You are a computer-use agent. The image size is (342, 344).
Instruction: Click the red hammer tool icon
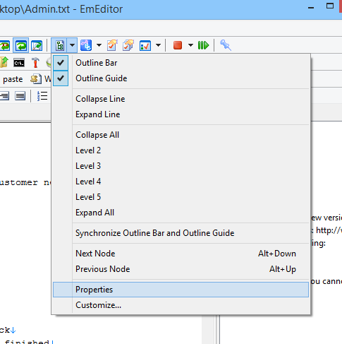(x=35, y=63)
